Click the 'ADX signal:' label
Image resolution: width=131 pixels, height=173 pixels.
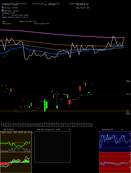pos(7,24)
